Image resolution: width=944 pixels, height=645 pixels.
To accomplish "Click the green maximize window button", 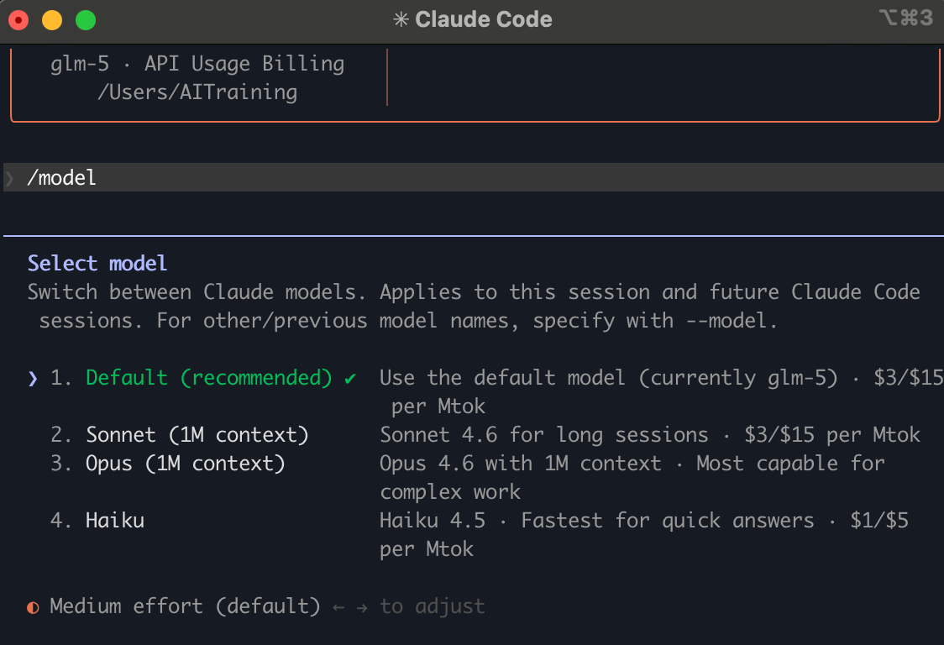I will (x=86, y=20).
